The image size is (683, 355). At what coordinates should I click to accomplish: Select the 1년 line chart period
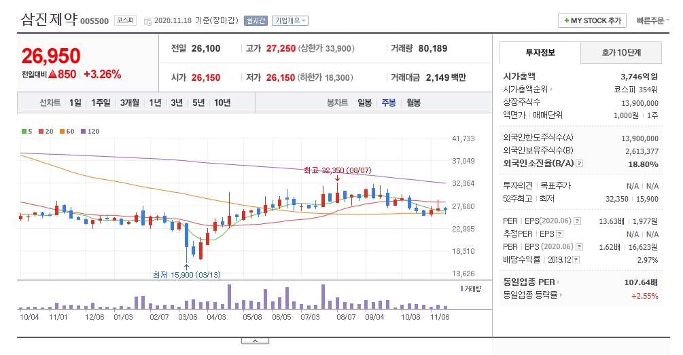pos(155,102)
